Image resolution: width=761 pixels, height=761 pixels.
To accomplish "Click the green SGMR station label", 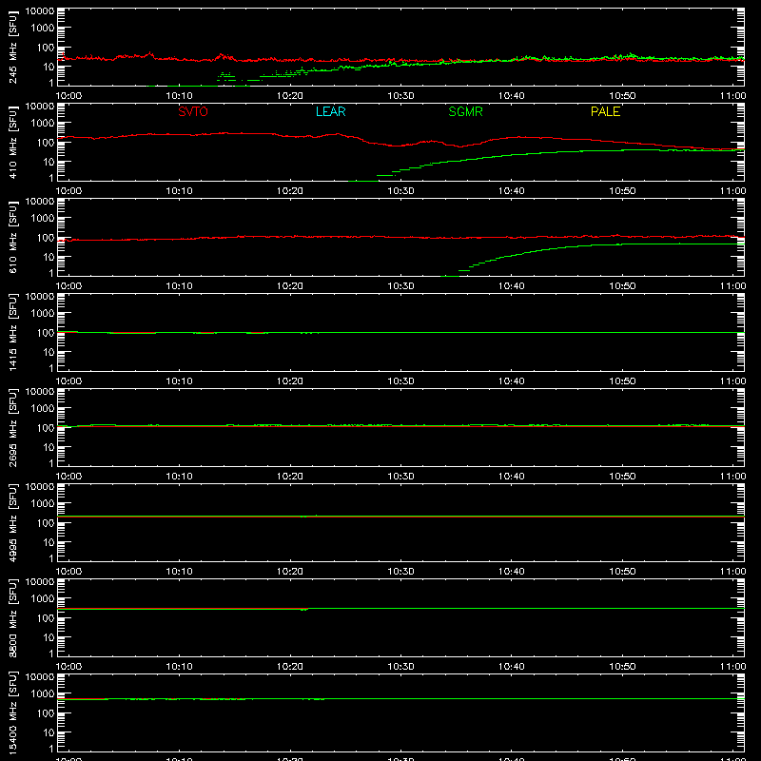I will click(x=465, y=111).
